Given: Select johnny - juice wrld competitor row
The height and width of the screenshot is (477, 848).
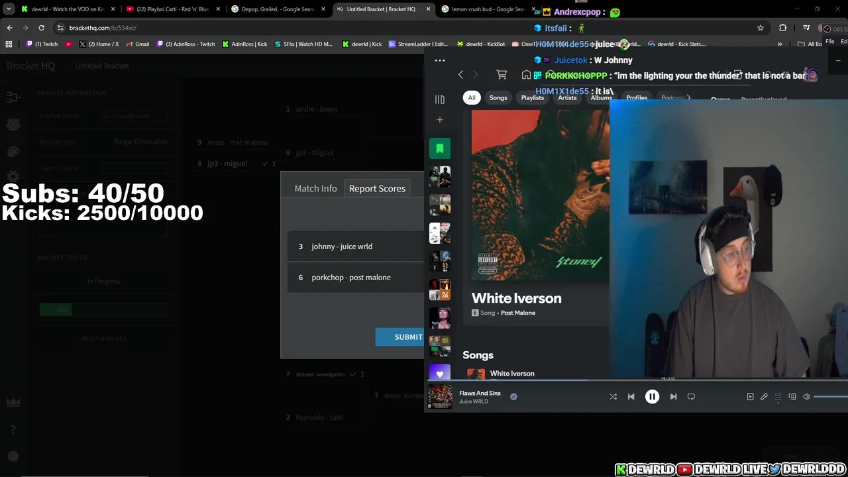Looking at the screenshot, I should pos(356,246).
